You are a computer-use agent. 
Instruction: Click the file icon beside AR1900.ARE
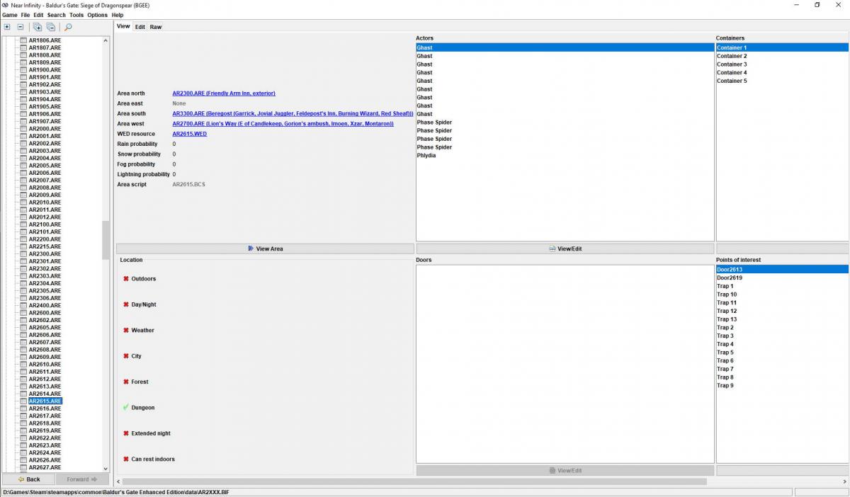click(23, 70)
